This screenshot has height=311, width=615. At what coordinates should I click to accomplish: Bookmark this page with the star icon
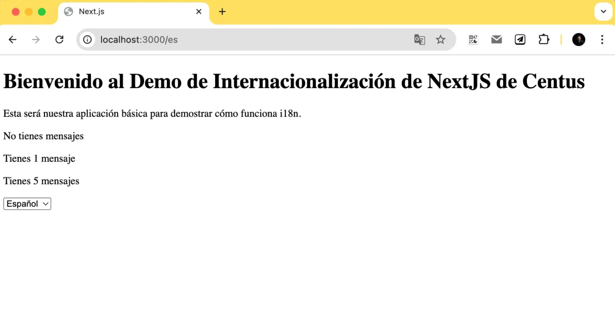[x=440, y=39]
